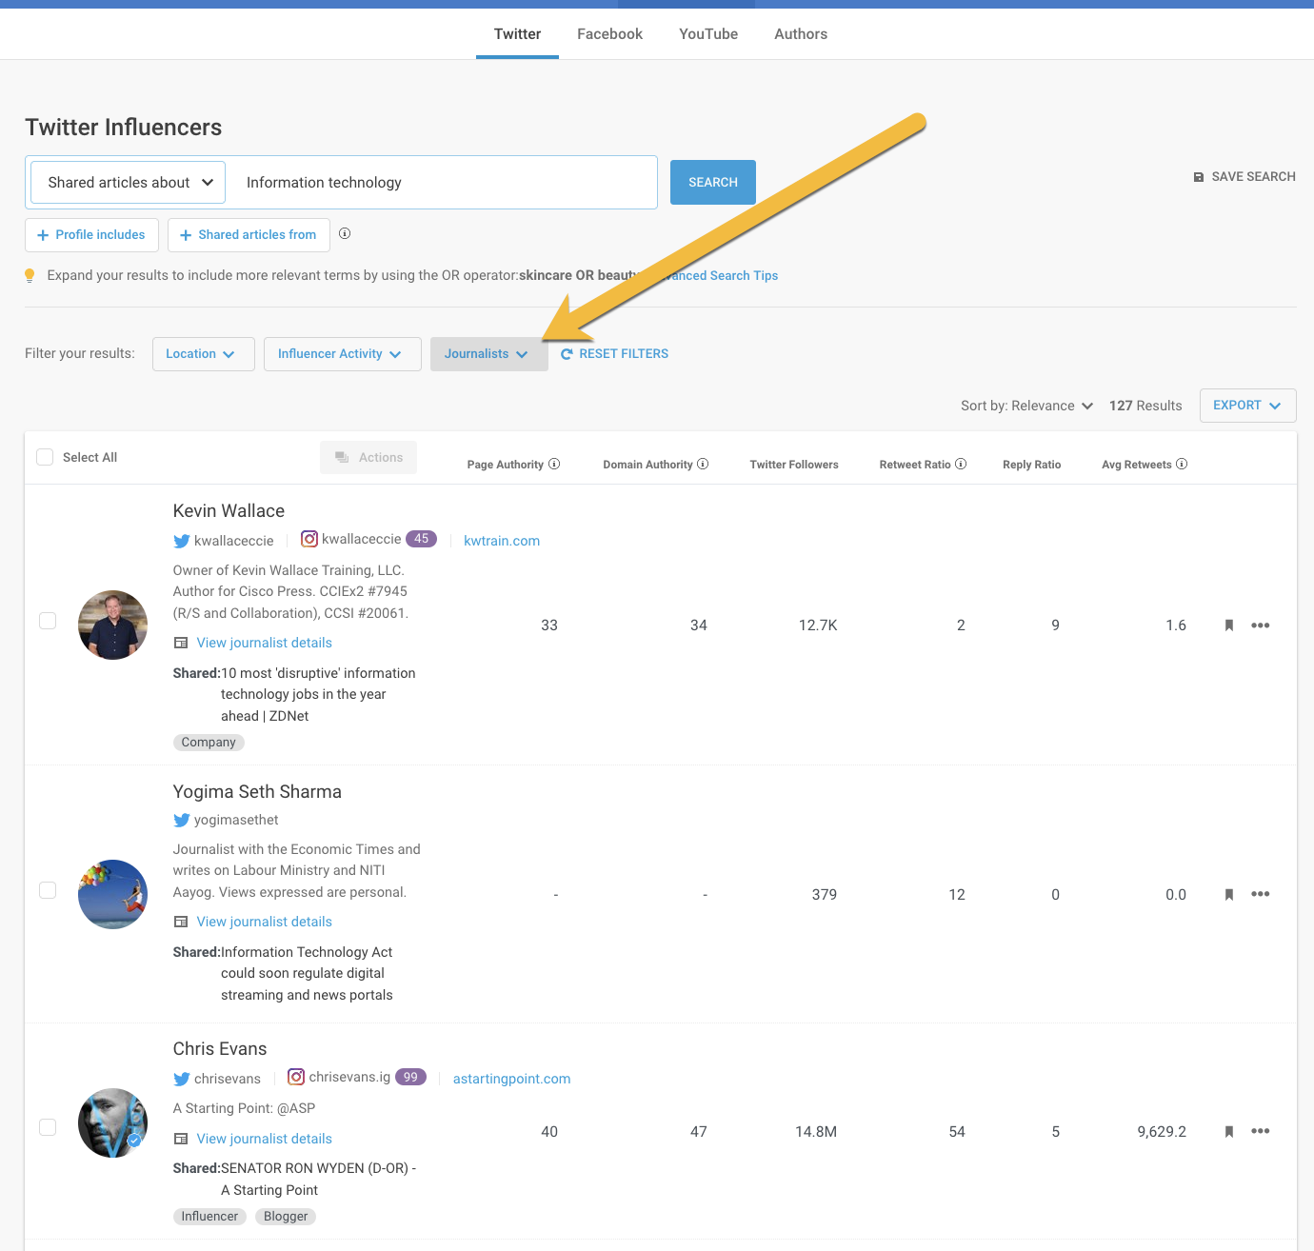Open more options for Yogima Seth Sharma

coord(1260,894)
